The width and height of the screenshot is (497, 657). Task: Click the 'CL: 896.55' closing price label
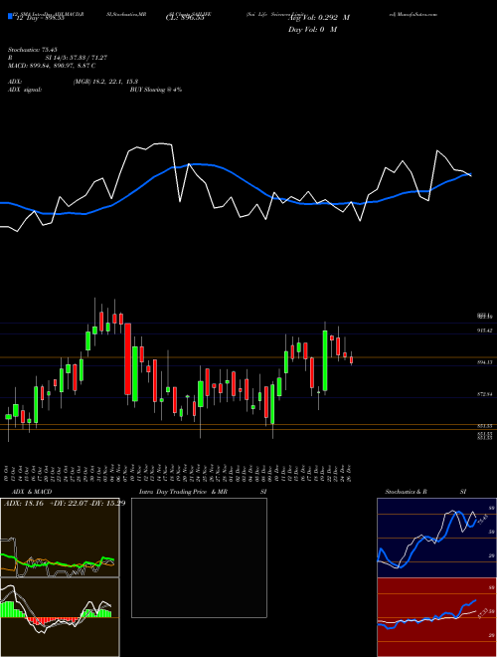click(184, 18)
